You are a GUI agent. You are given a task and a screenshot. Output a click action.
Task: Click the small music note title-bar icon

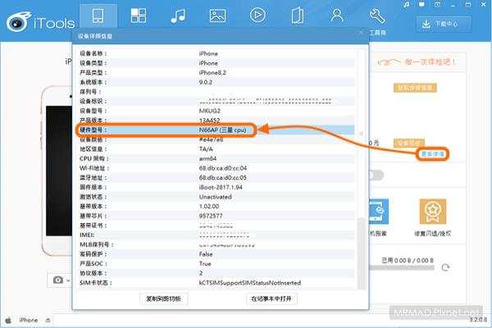click(407, 4)
